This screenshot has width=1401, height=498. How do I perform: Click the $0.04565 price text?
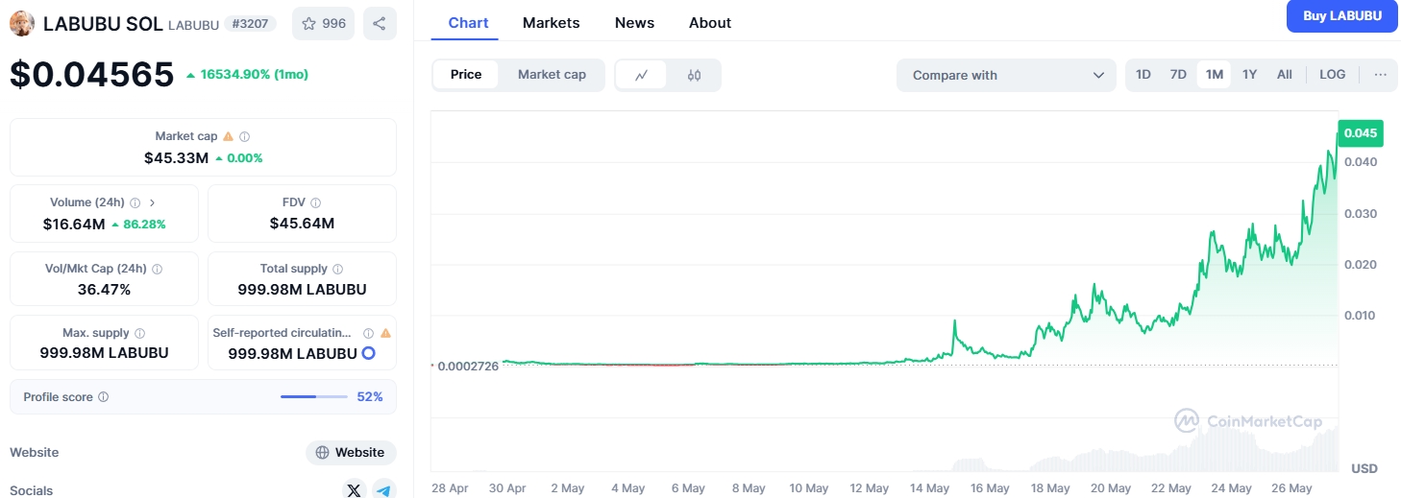(x=92, y=75)
